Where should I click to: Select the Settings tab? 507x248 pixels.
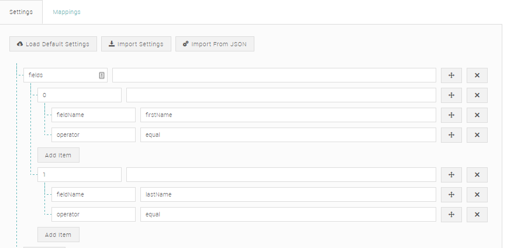[x=21, y=12]
